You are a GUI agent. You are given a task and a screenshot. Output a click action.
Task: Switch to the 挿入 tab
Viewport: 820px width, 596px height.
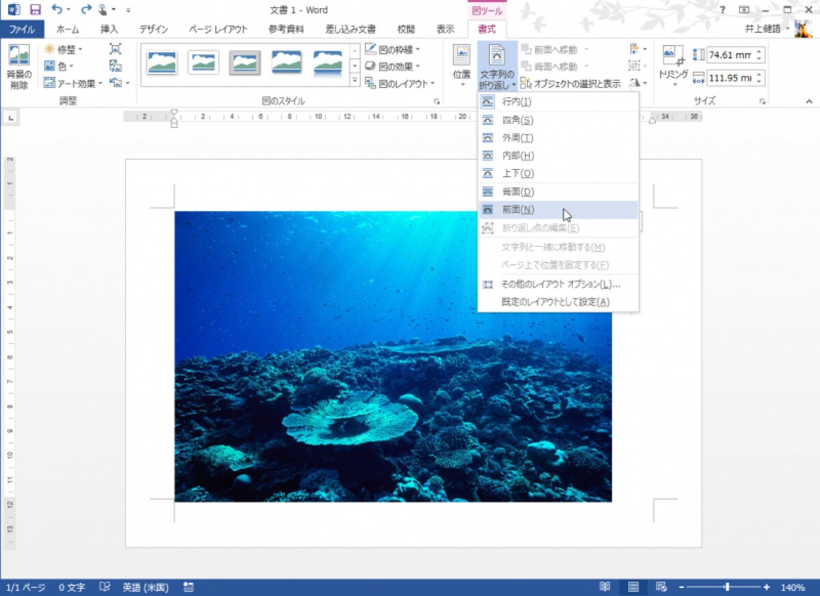pos(109,29)
